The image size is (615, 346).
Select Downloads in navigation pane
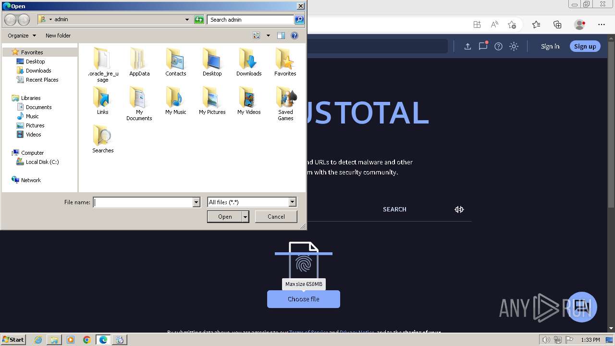[38, 71]
